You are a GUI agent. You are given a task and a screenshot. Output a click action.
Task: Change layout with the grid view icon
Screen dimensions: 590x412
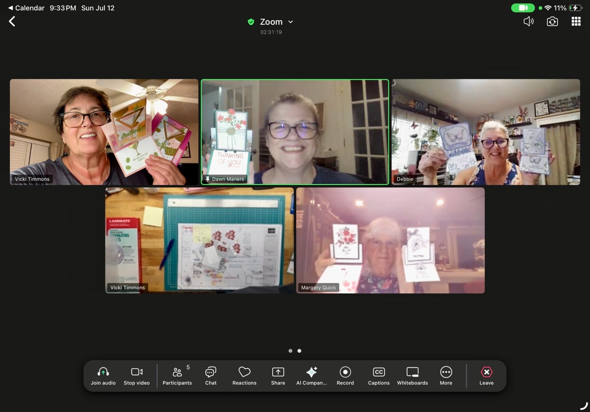(576, 22)
